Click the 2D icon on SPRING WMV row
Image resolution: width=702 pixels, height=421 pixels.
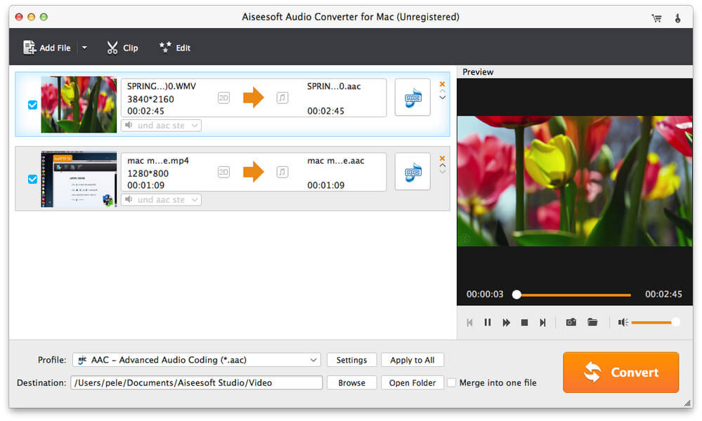pyautogui.click(x=223, y=98)
